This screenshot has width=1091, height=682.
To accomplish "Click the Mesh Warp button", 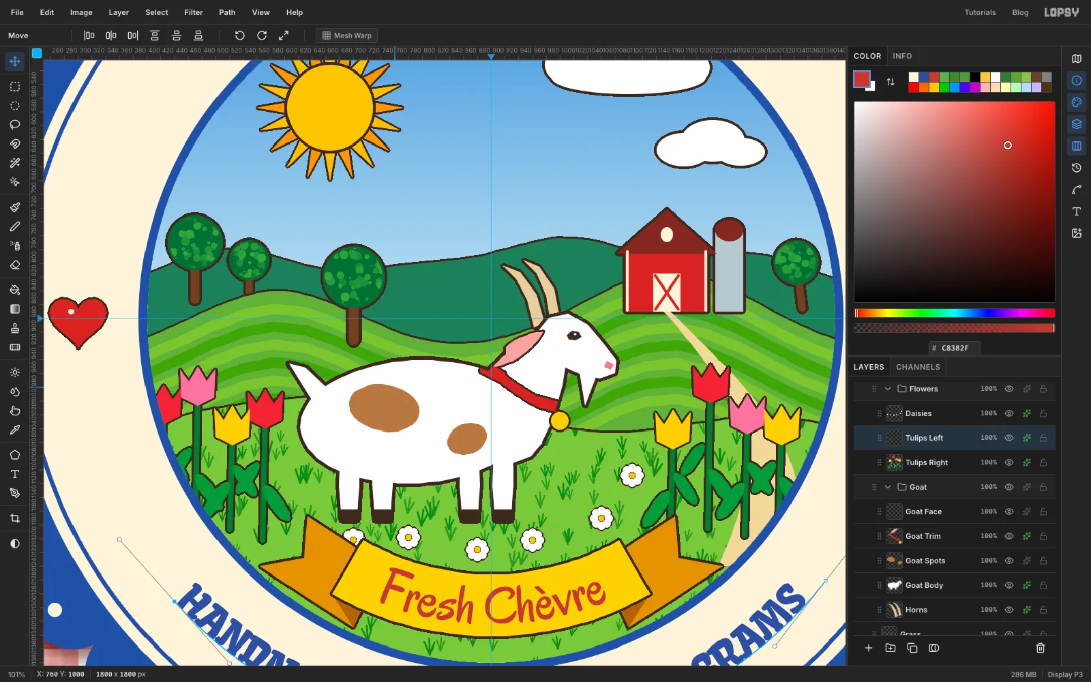I will tap(347, 35).
